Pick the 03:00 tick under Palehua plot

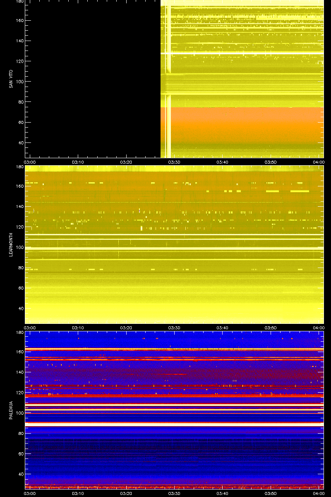point(30,493)
